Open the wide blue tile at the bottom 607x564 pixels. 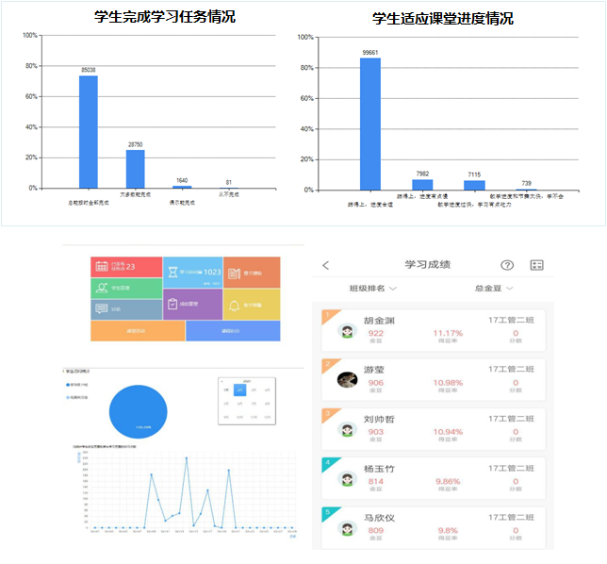233,331
